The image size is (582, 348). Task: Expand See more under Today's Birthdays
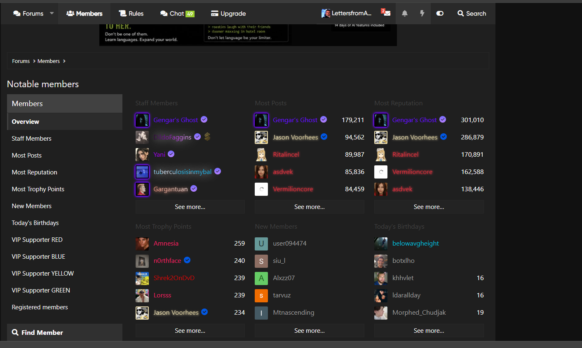click(x=429, y=331)
